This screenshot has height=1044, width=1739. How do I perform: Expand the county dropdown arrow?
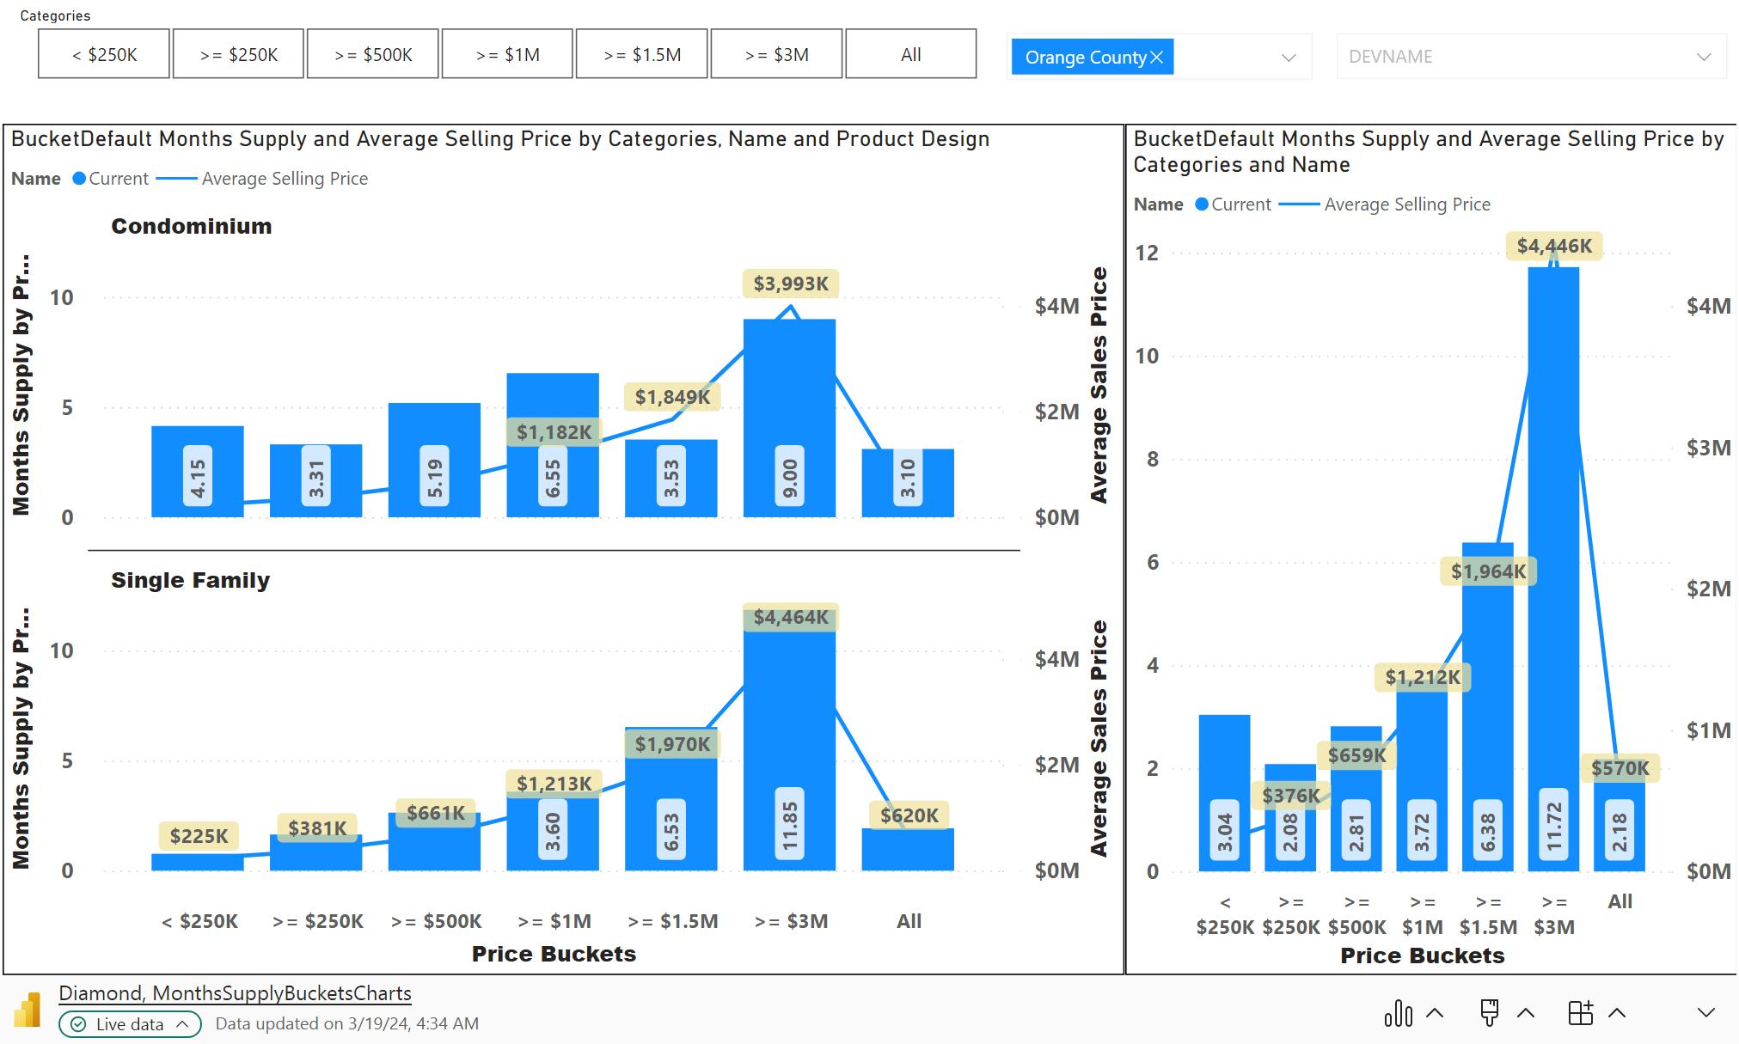tap(1289, 58)
